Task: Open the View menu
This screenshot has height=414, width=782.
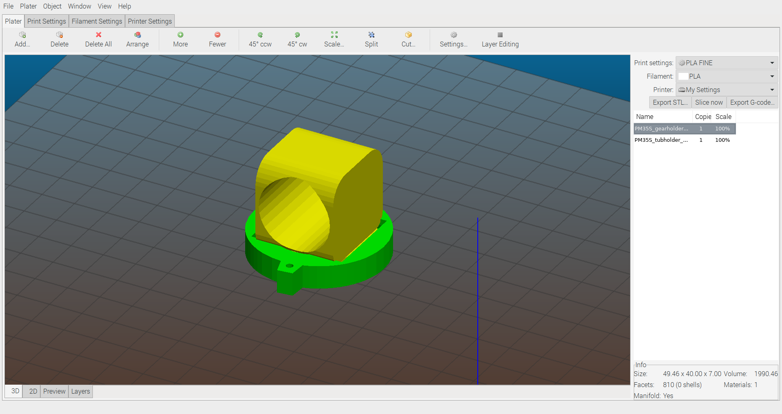Action: (x=105, y=6)
